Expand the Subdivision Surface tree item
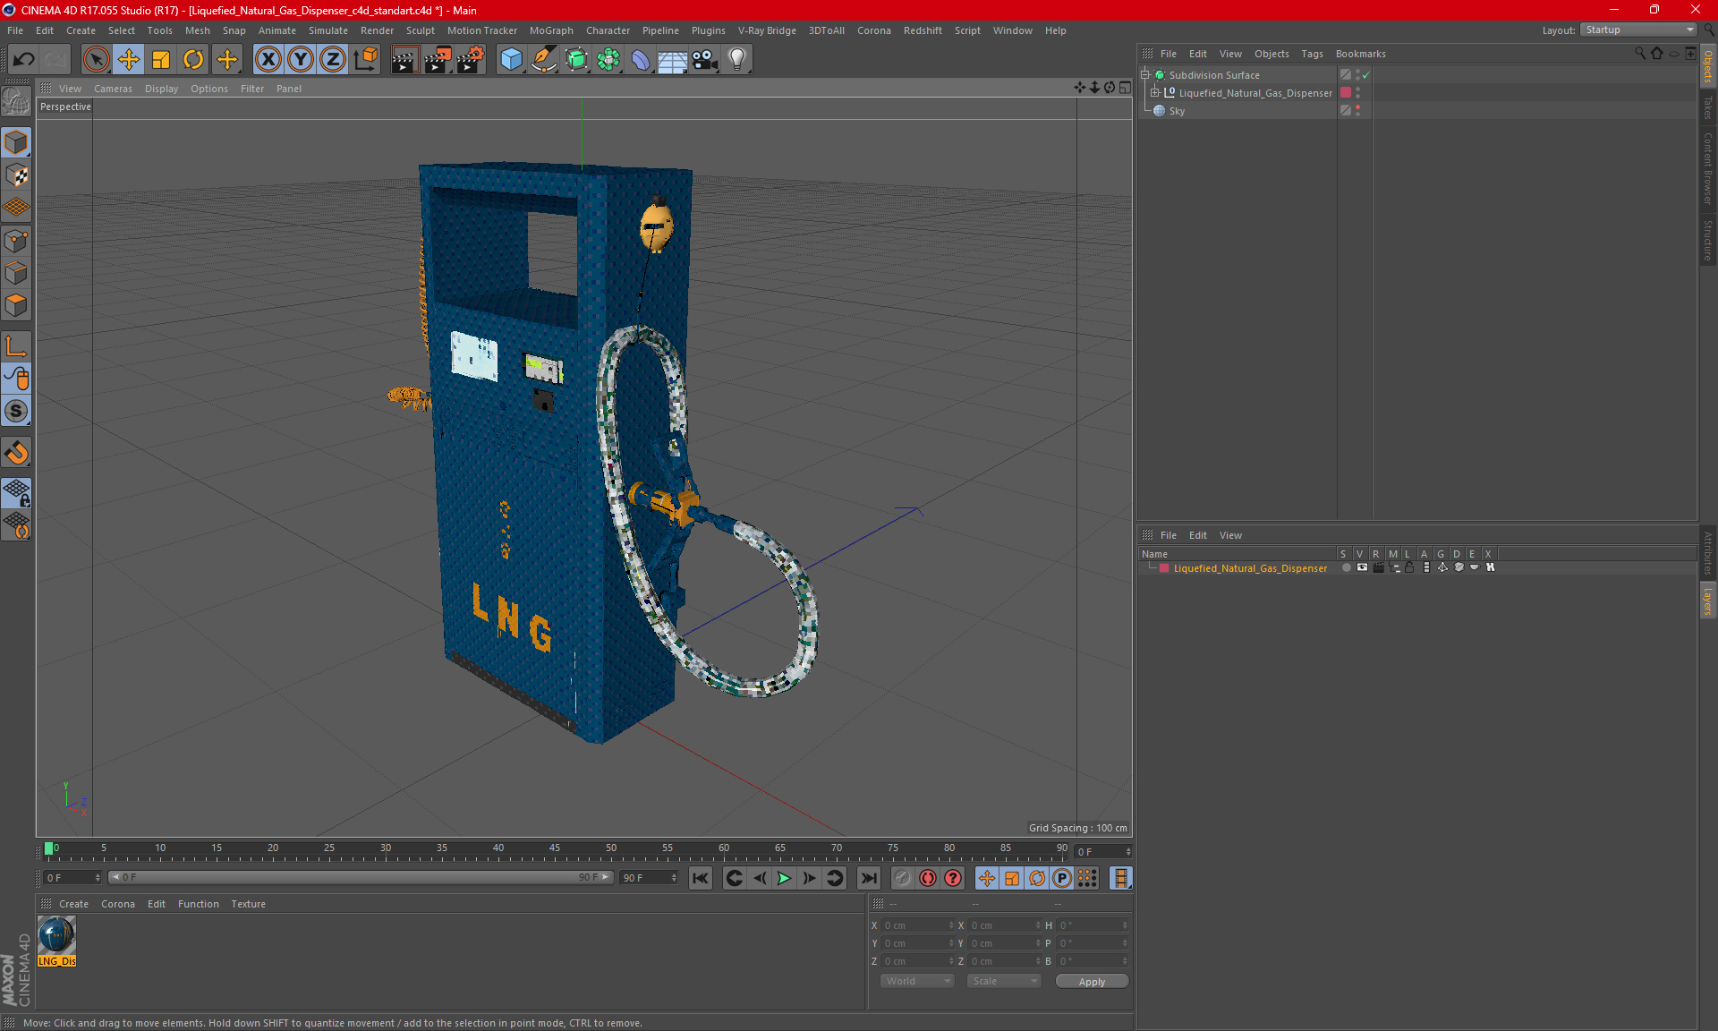Screen dimensions: 1718x1031 (1144, 75)
